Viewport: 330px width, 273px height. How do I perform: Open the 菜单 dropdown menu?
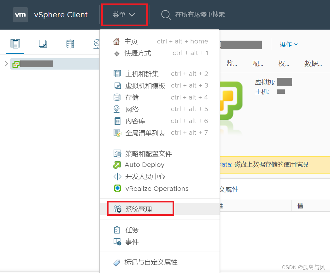124,15
